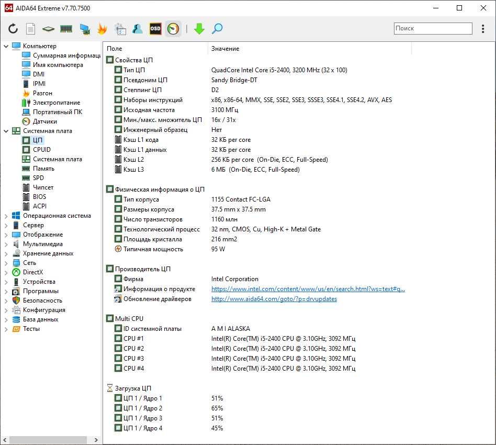Open the Report toolbar icon
This screenshot has height=445, width=496.
coord(30,29)
